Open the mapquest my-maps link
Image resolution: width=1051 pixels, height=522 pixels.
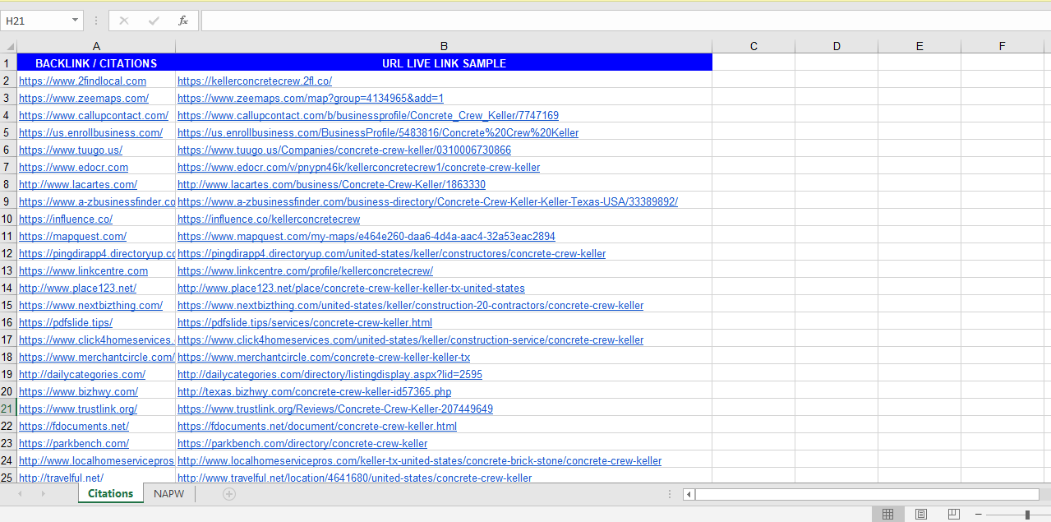point(366,236)
